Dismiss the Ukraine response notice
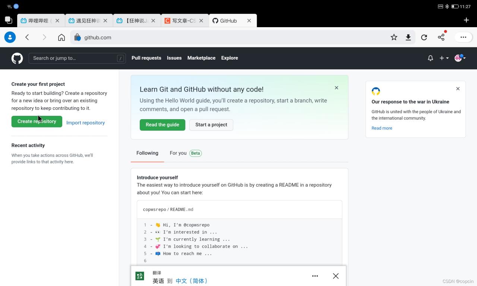 point(458,89)
